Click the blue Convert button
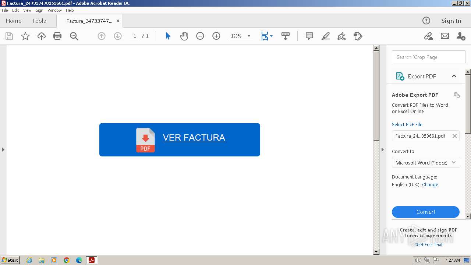 click(x=426, y=212)
